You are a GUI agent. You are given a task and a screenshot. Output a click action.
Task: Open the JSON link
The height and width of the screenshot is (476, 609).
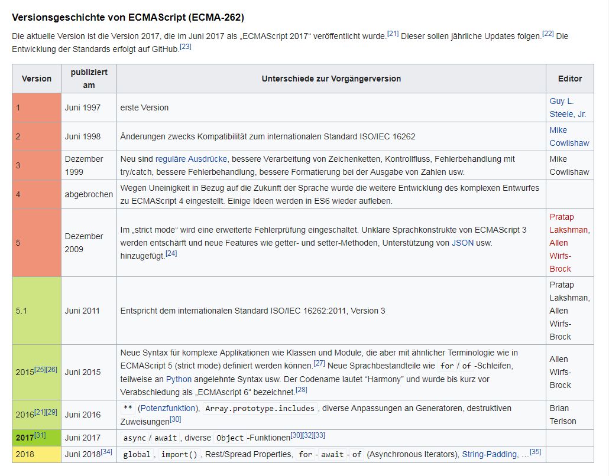[x=462, y=243]
